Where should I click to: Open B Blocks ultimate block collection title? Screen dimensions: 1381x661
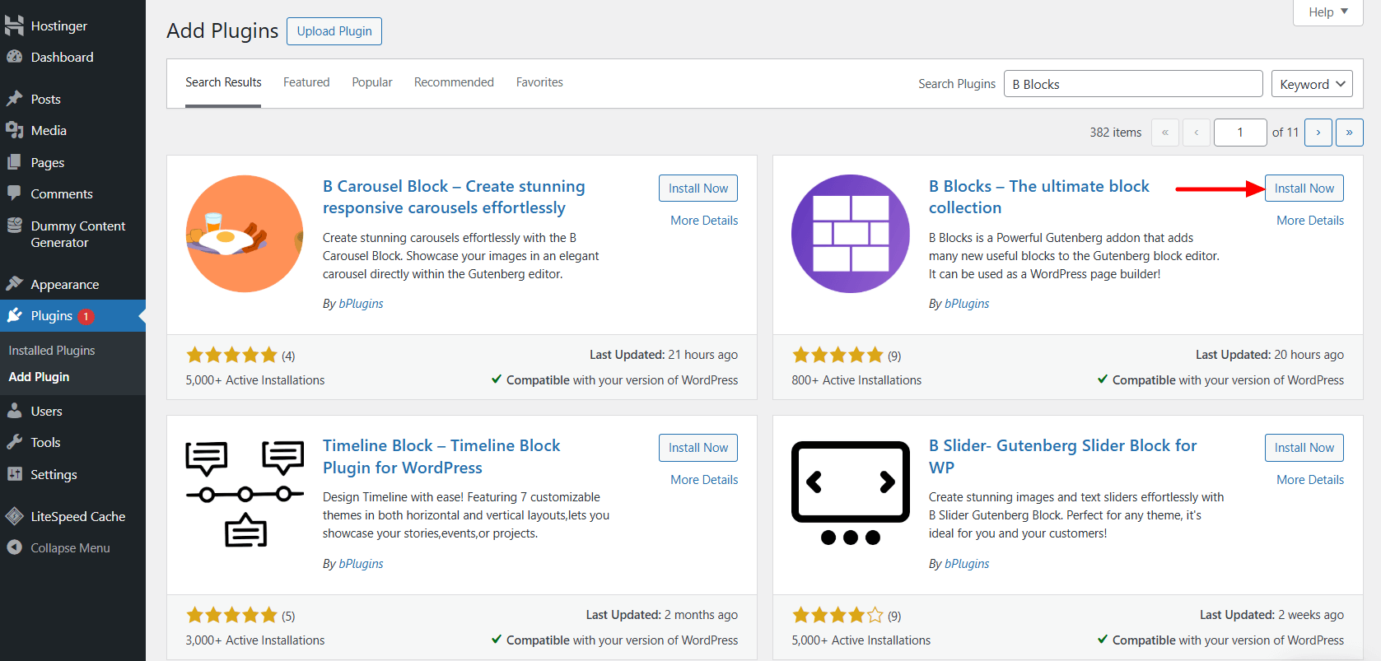click(x=1039, y=197)
